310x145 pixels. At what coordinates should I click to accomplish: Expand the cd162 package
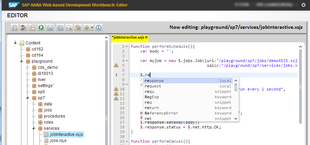click(x=22, y=49)
